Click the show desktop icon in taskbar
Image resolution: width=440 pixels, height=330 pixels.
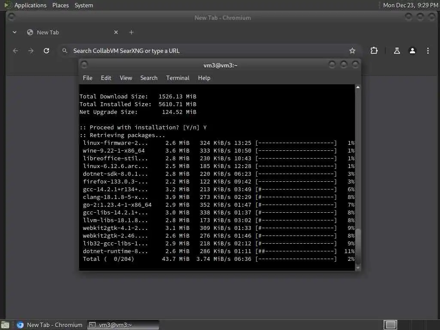point(5,325)
